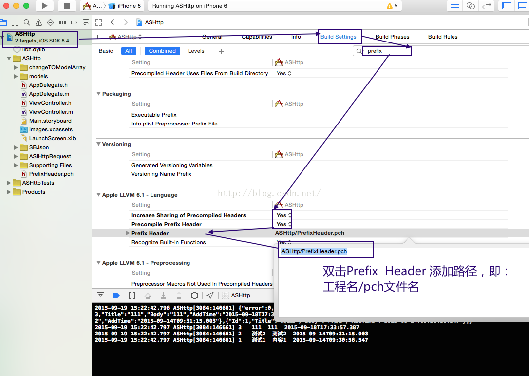
Task: Open the test navigator diamond icon
Action: pyautogui.click(x=51, y=22)
